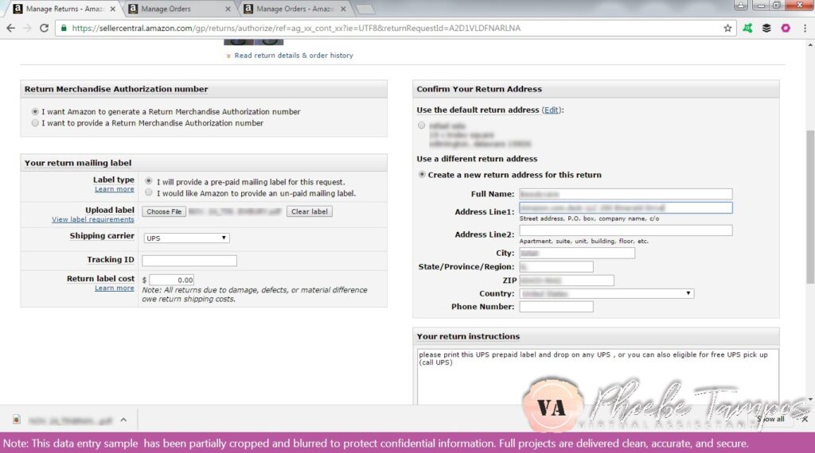This screenshot has height=453, width=815.
Task: Click the Choose File button
Action: click(164, 211)
